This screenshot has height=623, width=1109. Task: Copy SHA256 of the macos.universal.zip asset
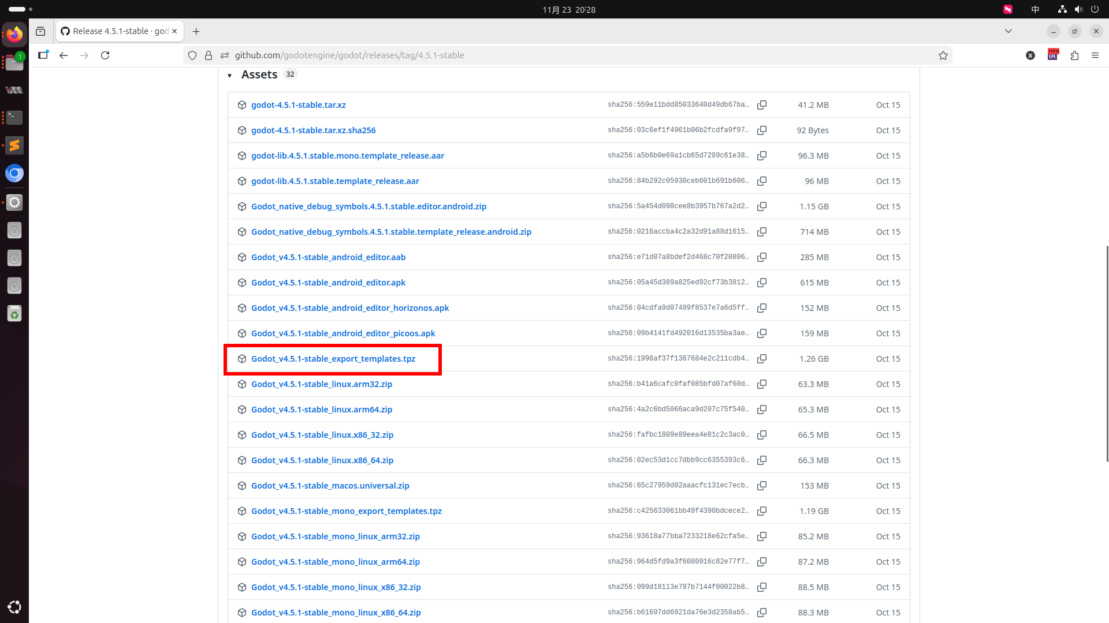pyautogui.click(x=762, y=486)
